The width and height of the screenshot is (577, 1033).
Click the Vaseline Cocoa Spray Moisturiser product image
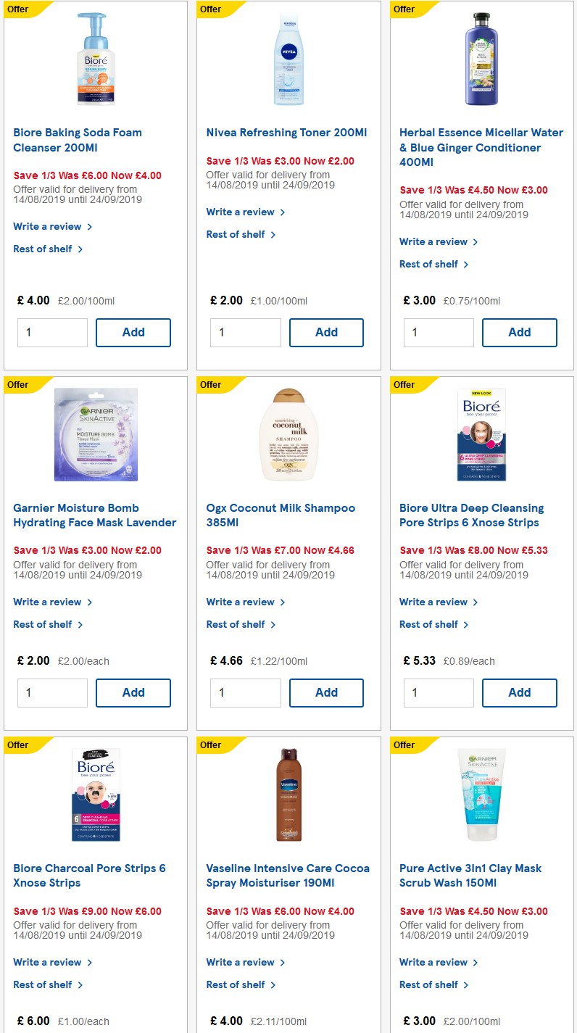click(288, 794)
